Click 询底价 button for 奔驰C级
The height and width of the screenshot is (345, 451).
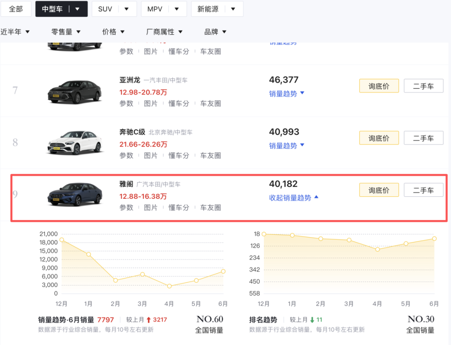379,138
